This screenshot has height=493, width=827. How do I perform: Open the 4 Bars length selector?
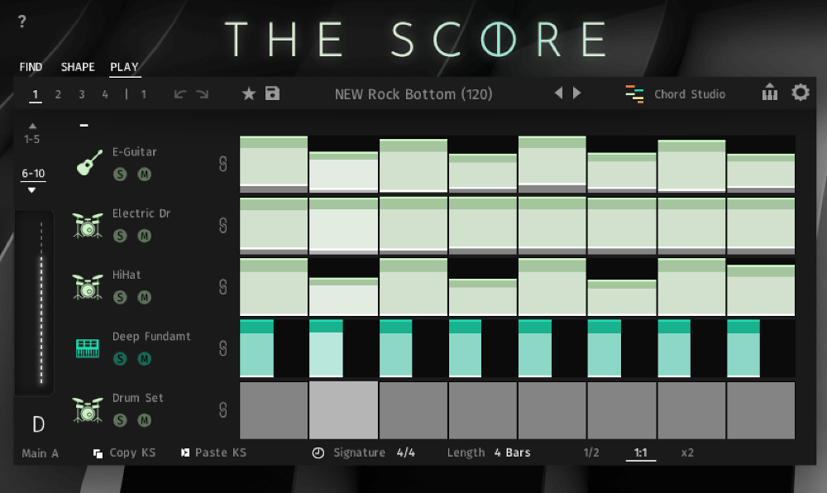coord(512,453)
